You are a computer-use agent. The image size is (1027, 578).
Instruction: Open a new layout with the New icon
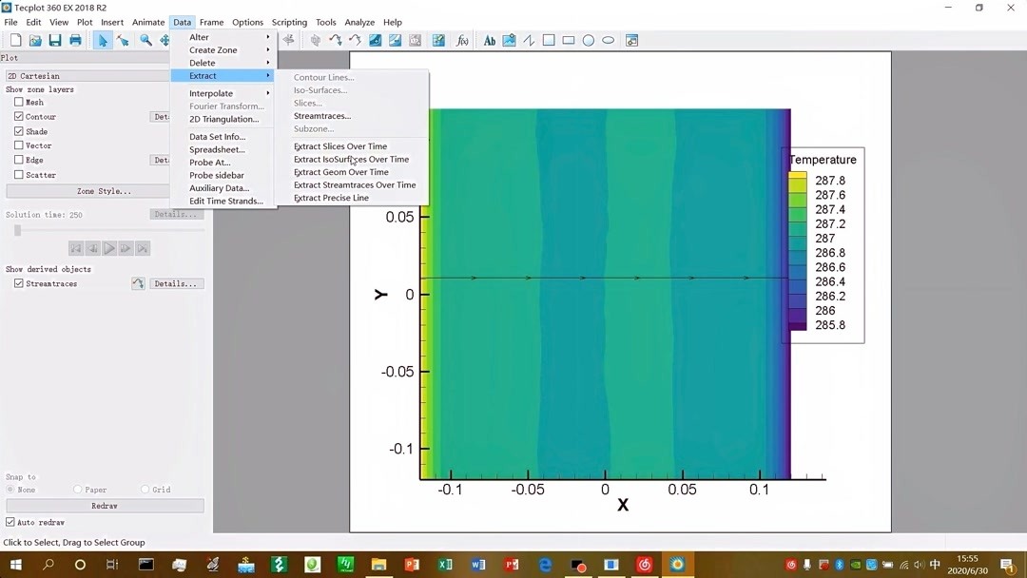14,40
